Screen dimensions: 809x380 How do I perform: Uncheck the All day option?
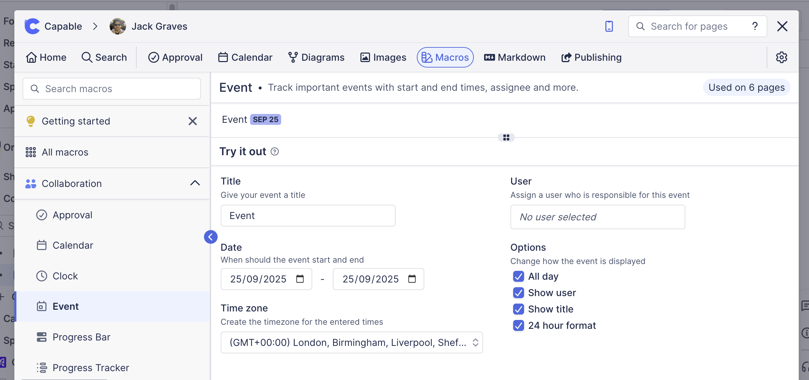[518, 276]
